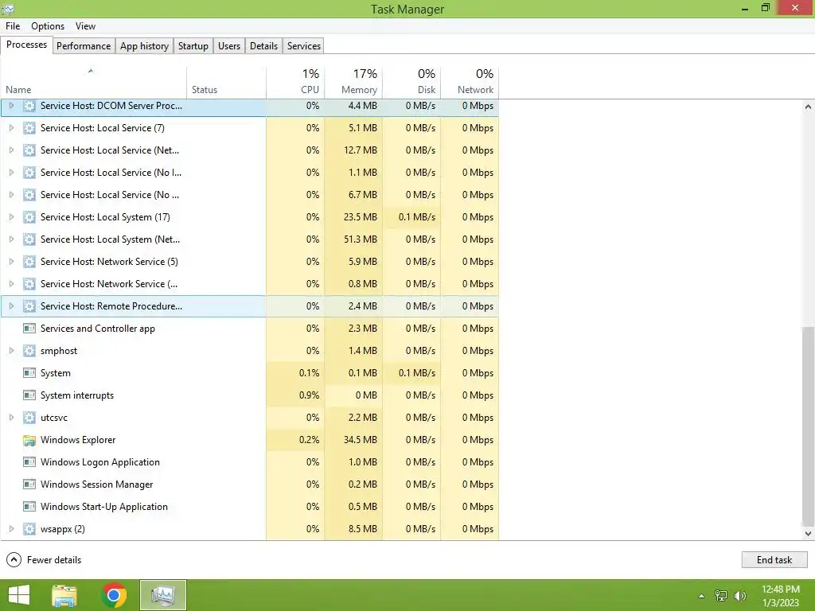This screenshot has height=611, width=815.
Task: Click the Windows Logon Application icon
Action: tap(29, 462)
